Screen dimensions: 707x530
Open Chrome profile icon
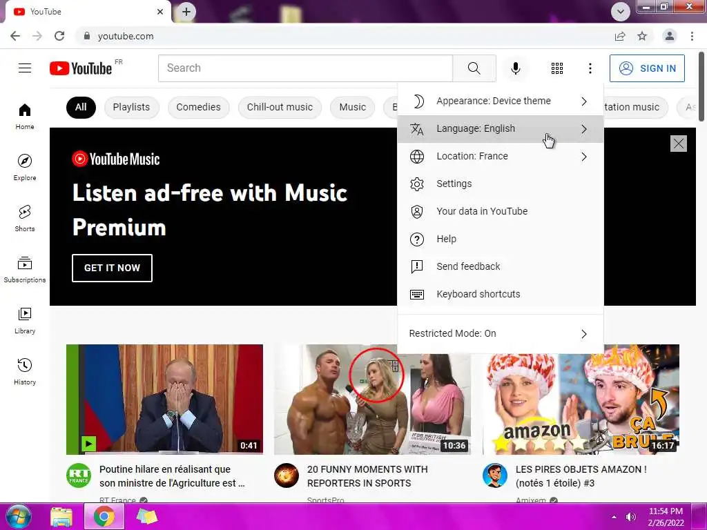(x=670, y=36)
